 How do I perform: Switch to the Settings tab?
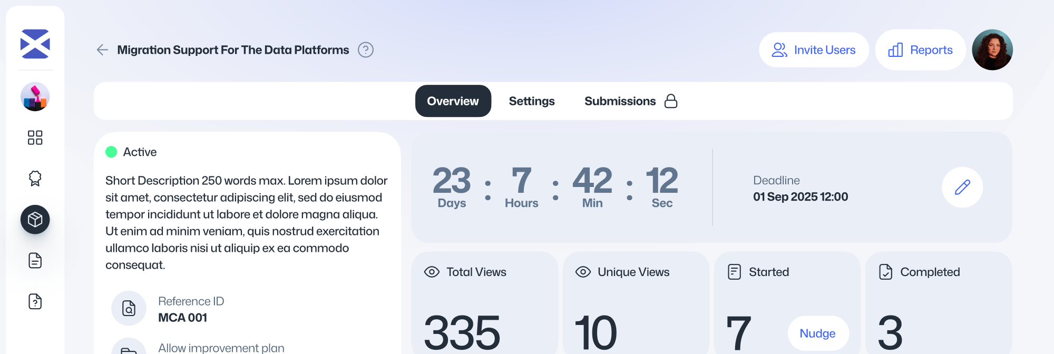[531, 101]
